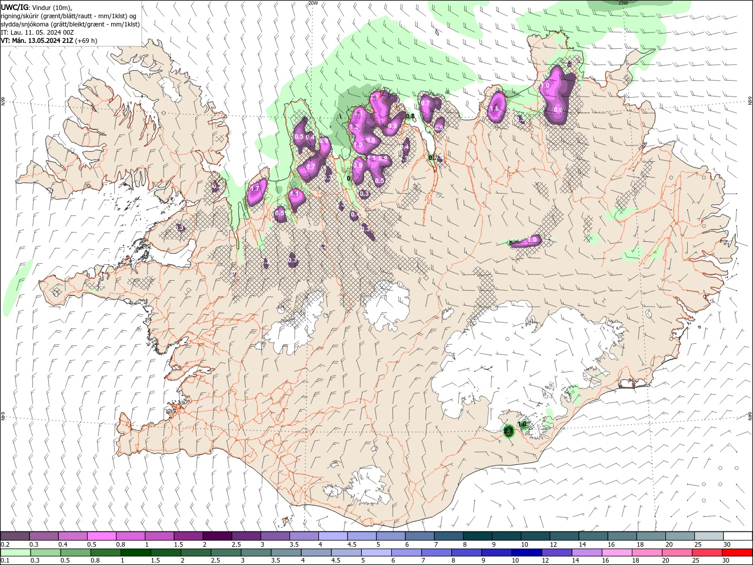Select the violet 12 swatch in lower legend row
This screenshot has width=753, height=565.
click(x=557, y=553)
